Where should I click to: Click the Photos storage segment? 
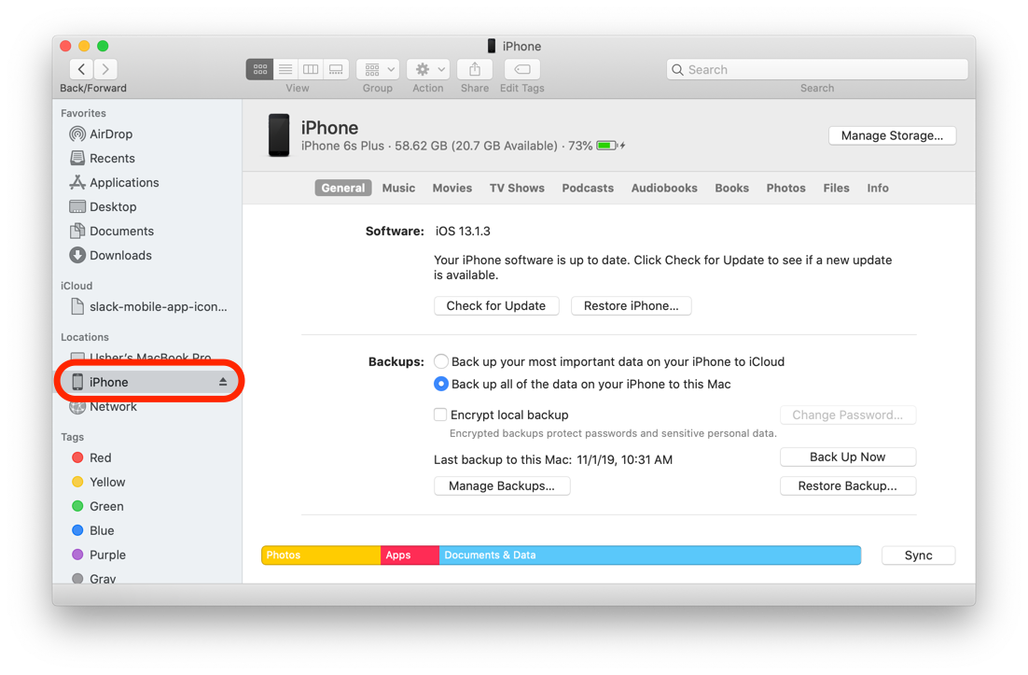(321, 555)
